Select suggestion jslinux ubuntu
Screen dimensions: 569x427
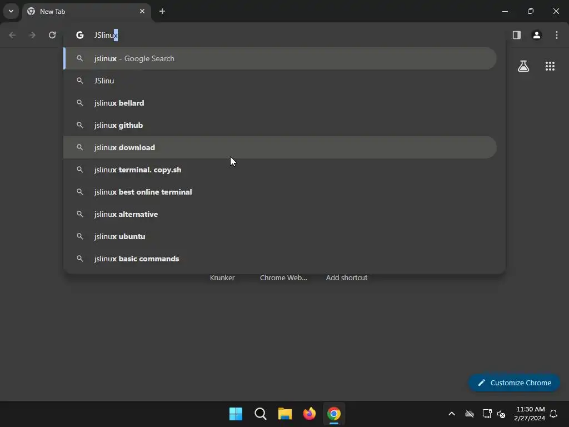(x=280, y=236)
